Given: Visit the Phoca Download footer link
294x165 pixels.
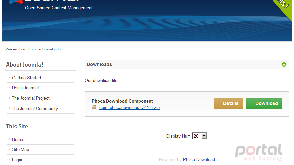Looking at the screenshot, I should [x=199, y=160].
